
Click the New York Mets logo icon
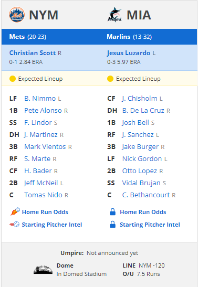pyautogui.click(x=17, y=15)
